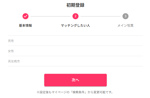150x98 pixels.
Task: Click the divider line above 男性
Action: point(75,35)
